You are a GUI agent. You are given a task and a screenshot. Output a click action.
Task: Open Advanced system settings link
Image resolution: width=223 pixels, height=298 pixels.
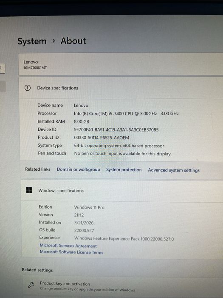[x=174, y=170]
